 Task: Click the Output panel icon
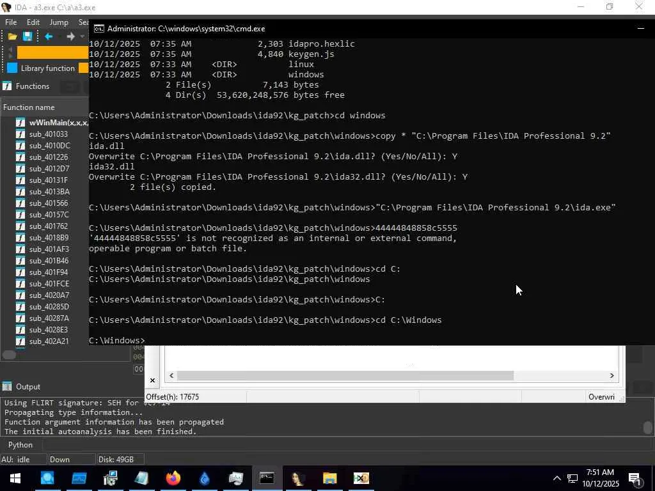pyautogui.click(x=6, y=387)
